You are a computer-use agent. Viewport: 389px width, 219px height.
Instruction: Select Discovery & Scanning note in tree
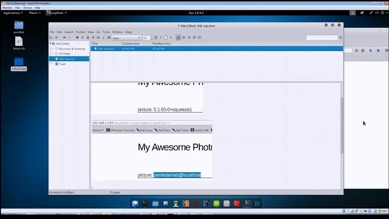[72, 49]
